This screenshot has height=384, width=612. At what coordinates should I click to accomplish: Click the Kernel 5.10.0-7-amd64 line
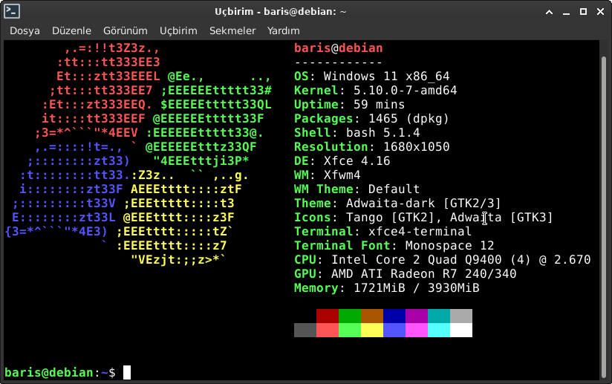tap(376, 90)
